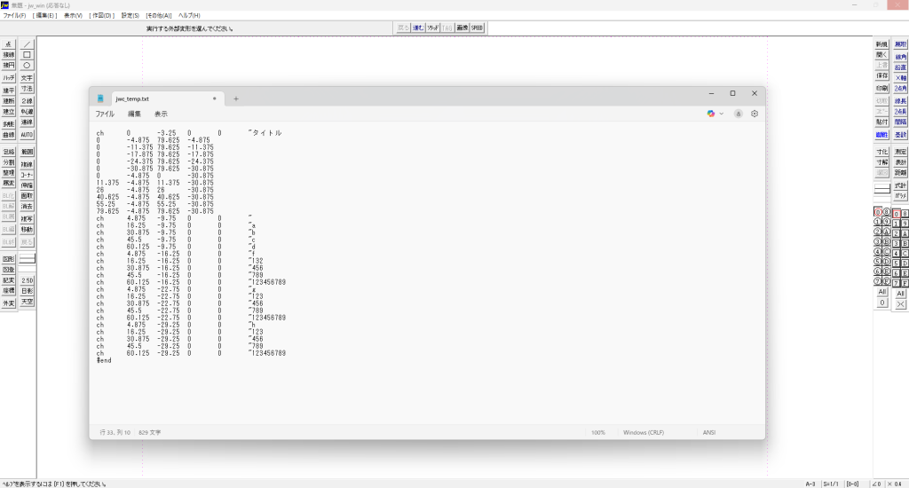Image resolution: width=909 pixels, height=488 pixels.
Task: Select the rectangle drawing tool icon
Action: 27,54
